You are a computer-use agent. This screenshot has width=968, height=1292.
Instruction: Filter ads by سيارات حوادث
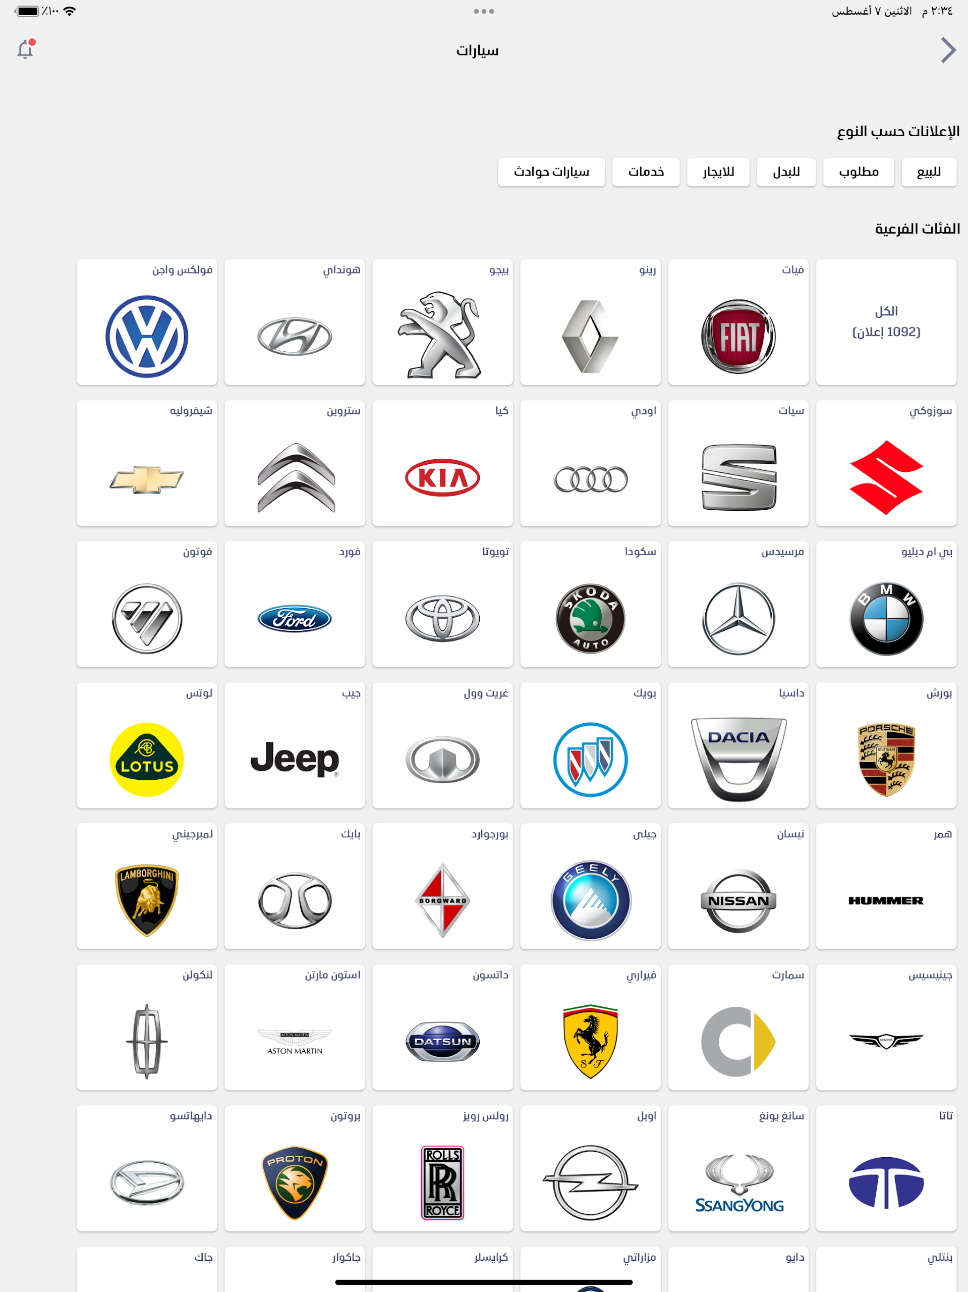551,172
